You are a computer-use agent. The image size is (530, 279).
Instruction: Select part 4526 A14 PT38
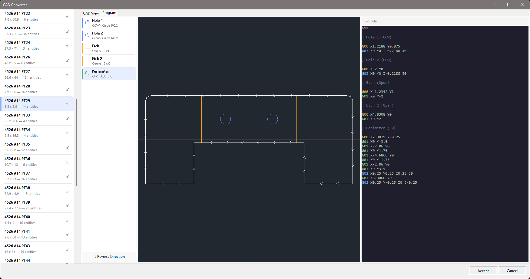(36, 191)
